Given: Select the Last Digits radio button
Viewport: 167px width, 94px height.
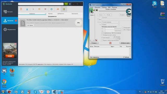Looking at the screenshot, I should click(114, 39).
